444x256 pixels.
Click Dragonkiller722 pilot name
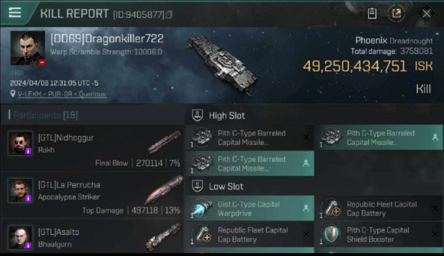point(107,39)
